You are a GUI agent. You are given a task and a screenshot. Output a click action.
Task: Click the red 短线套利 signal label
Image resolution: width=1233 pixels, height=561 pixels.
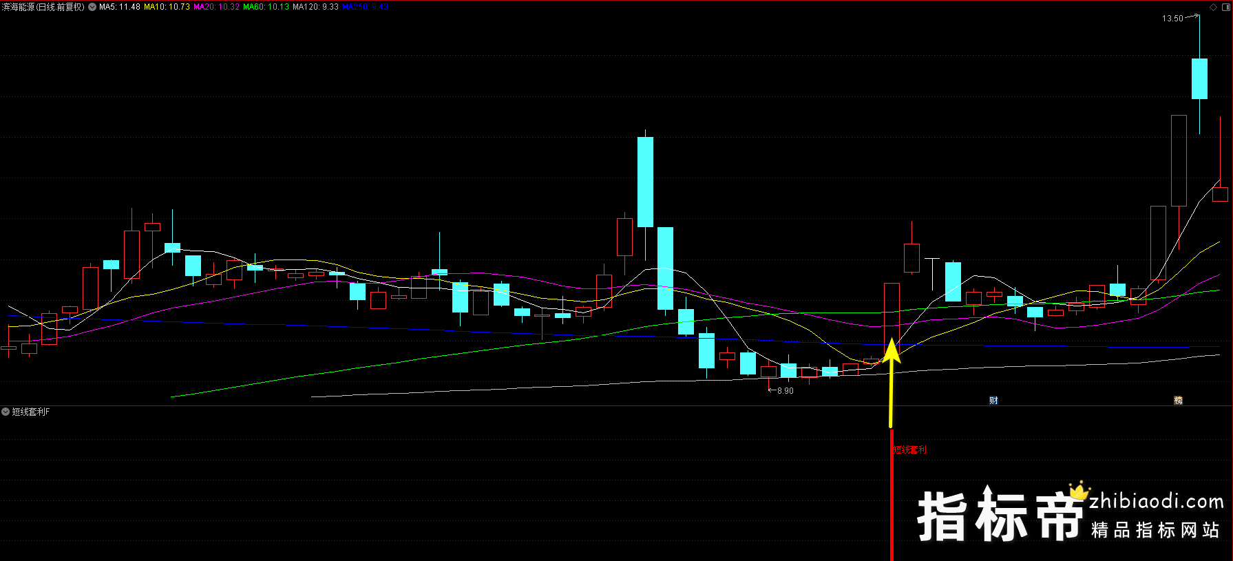pyautogui.click(x=910, y=449)
